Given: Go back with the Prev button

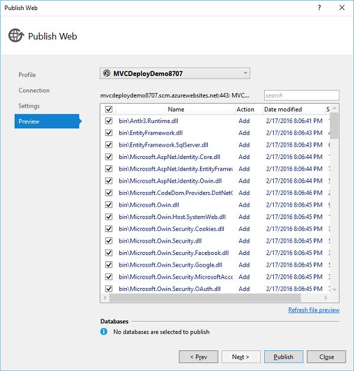Looking at the screenshot, I should click(x=198, y=357).
